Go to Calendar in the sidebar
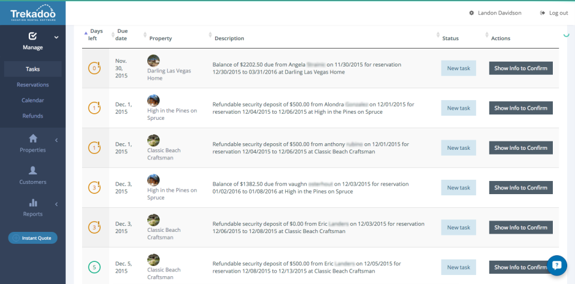Viewport: 575px width, 284px height. [x=32, y=100]
